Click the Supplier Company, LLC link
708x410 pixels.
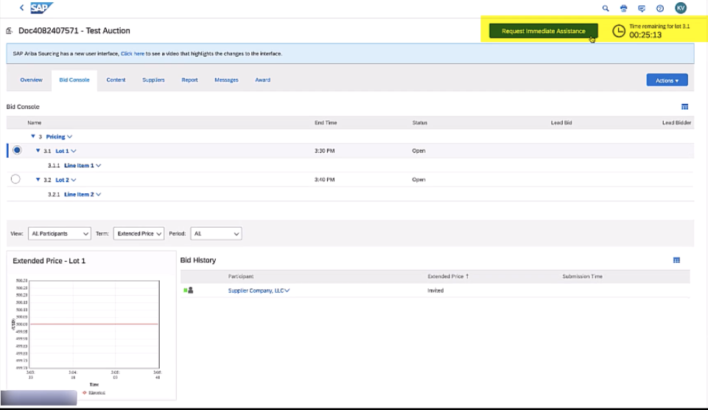click(x=258, y=291)
